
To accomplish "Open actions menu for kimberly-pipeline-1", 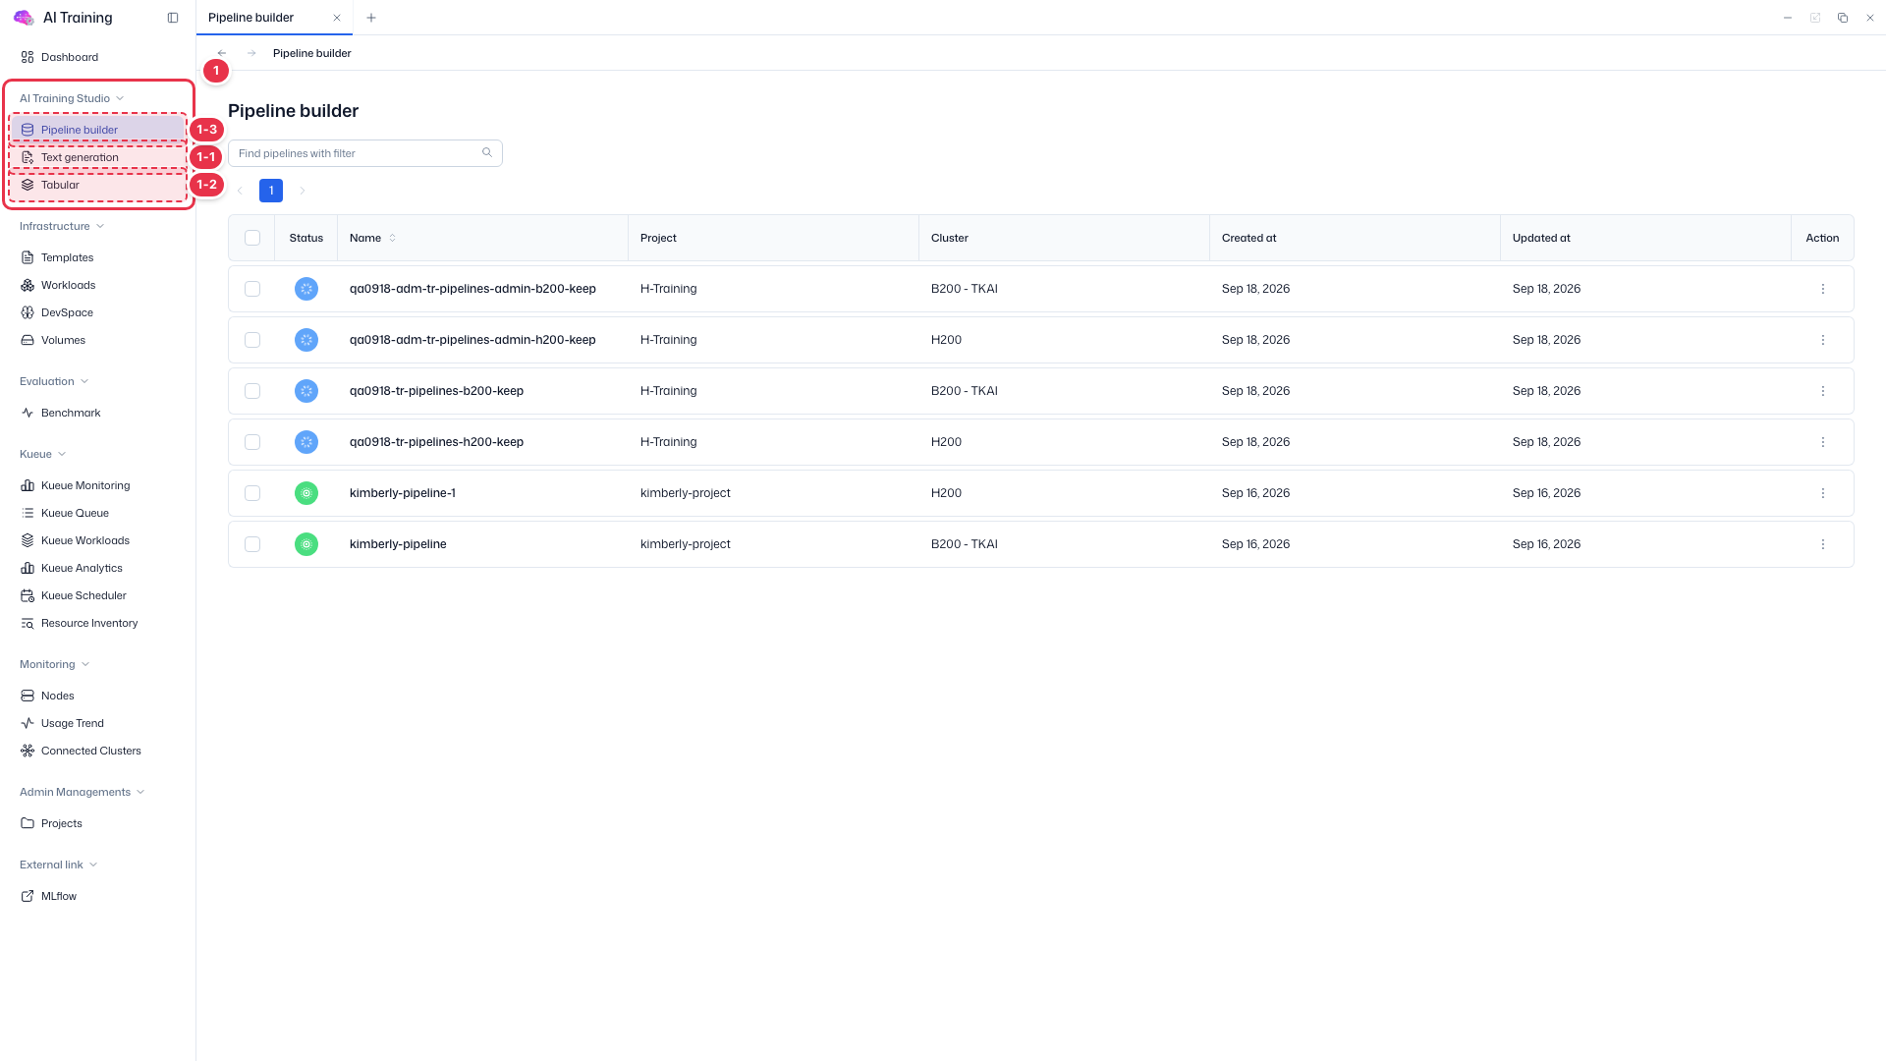I will click(1823, 493).
